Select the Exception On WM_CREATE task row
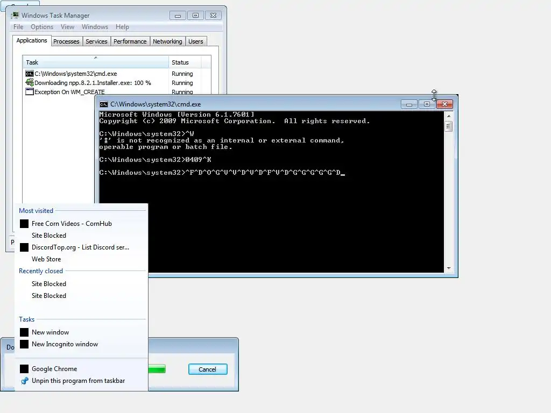 point(117,91)
